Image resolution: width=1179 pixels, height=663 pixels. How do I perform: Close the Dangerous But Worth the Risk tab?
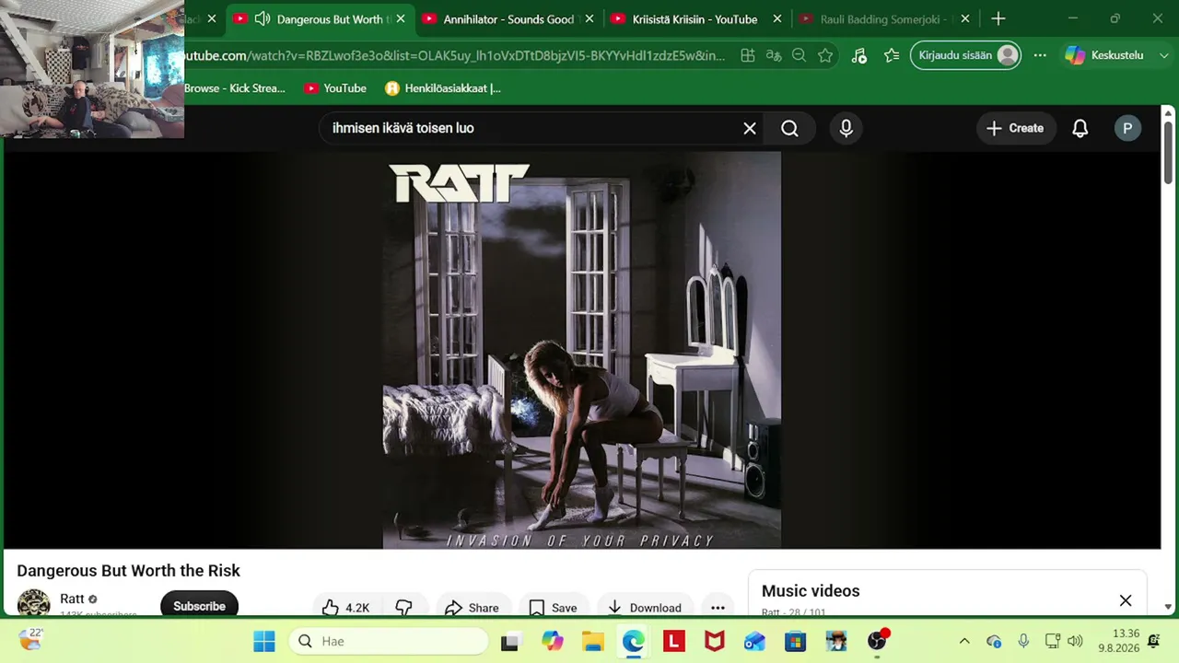(x=401, y=18)
